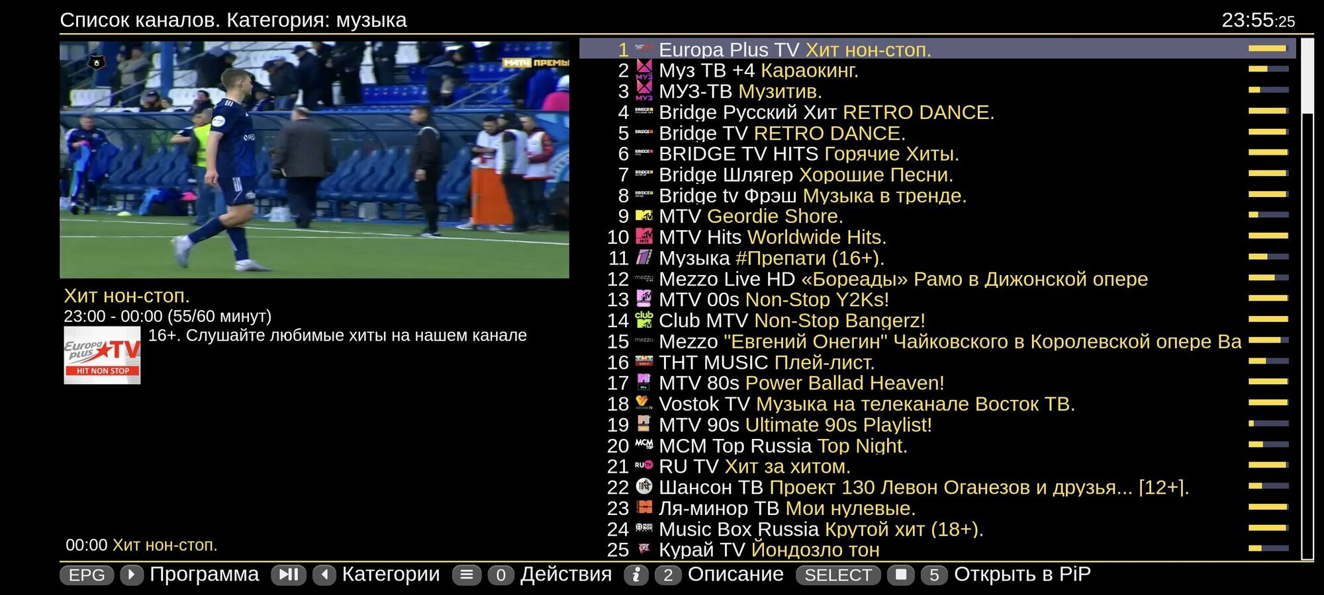Open the EPG guide button
The height and width of the screenshot is (595, 1324).
pos(87,575)
